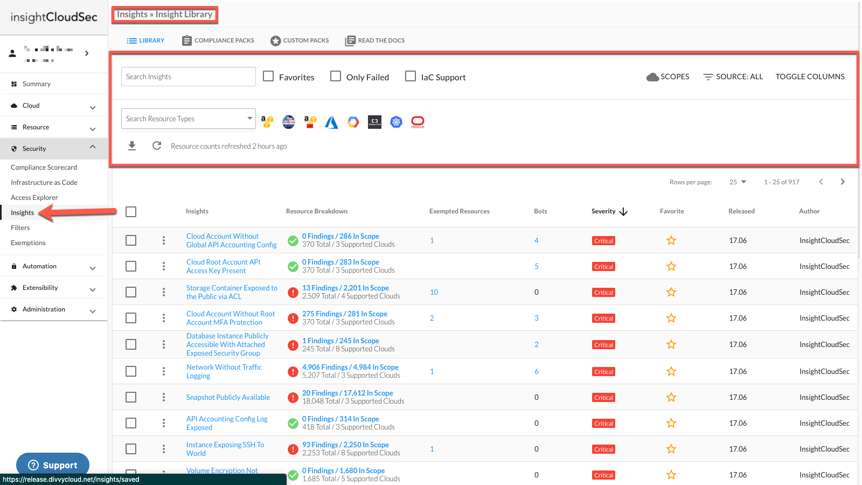Open the Exemptions page

28,243
